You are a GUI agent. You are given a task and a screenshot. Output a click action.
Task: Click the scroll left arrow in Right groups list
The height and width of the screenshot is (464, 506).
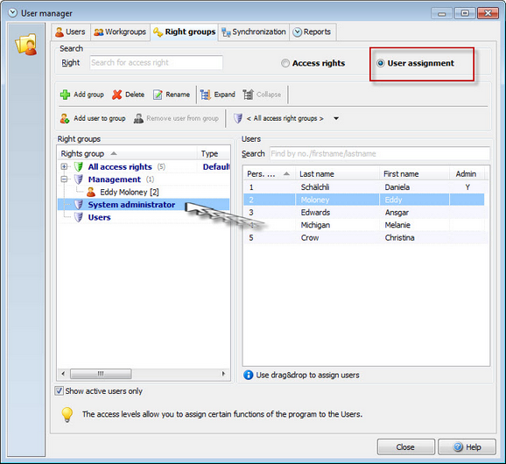point(63,374)
